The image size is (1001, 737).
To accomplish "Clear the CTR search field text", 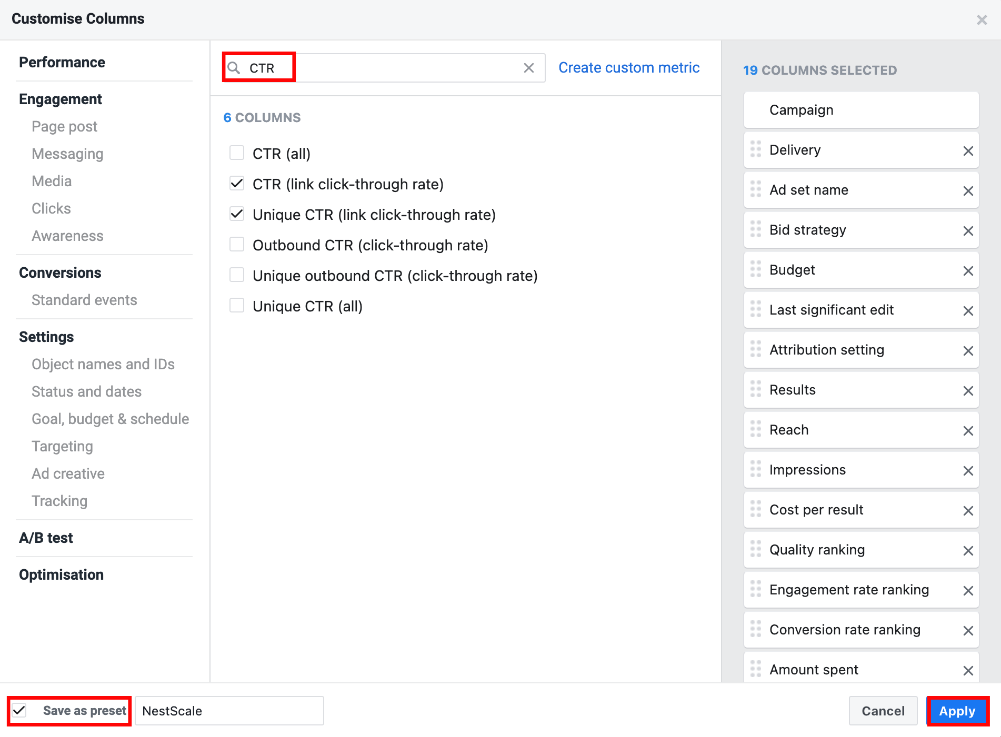I will click(x=529, y=68).
